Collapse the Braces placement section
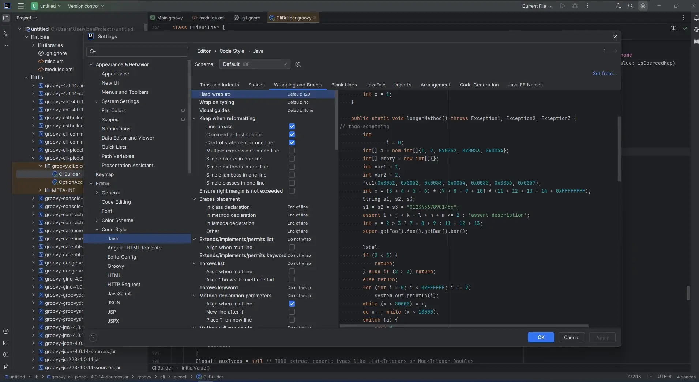Screen dimensions: 699x382 click(x=195, y=199)
